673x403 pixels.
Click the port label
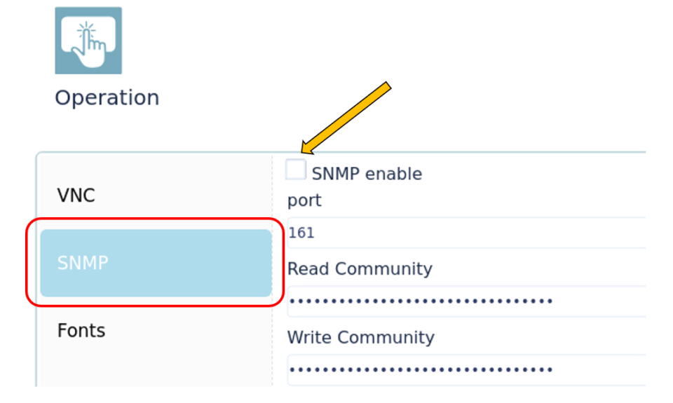click(304, 200)
